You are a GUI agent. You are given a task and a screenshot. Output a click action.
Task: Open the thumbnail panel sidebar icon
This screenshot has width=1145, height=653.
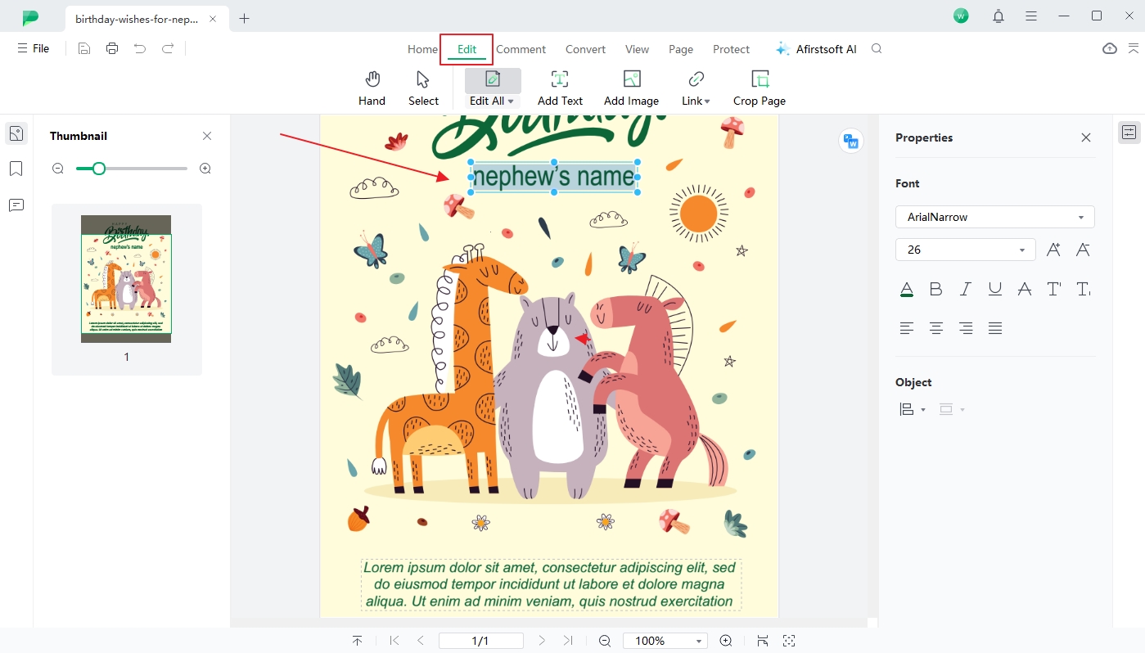(16, 133)
